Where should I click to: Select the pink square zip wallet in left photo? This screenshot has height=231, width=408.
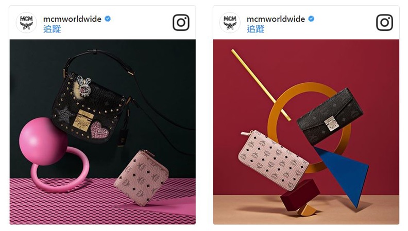[142, 177]
